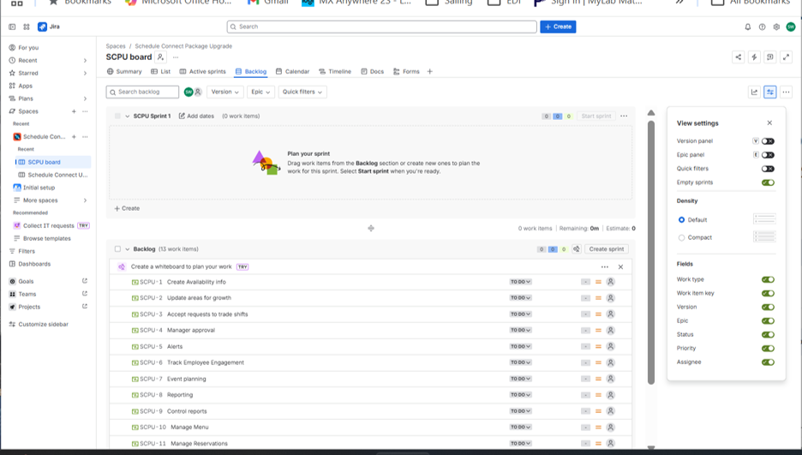The height and width of the screenshot is (455, 802).
Task: Open the insights chart icon
Action: (x=754, y=92)
